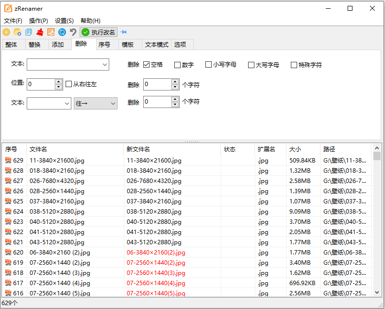Open the 往→ direction dropdown
Screen dimensions: 385x309
click(x=96, y=104)
